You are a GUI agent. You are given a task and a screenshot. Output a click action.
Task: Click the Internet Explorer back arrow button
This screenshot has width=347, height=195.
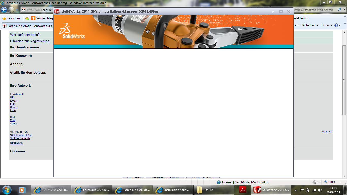pyautogui.click(x=4, y=10)
